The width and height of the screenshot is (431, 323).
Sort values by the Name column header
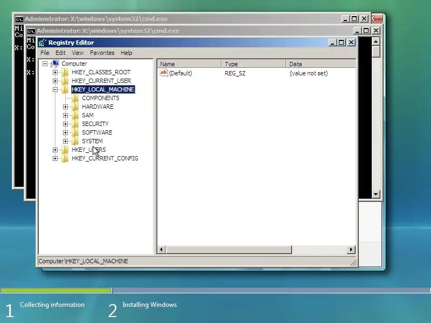pyautogui.click(x=190, y=64)
